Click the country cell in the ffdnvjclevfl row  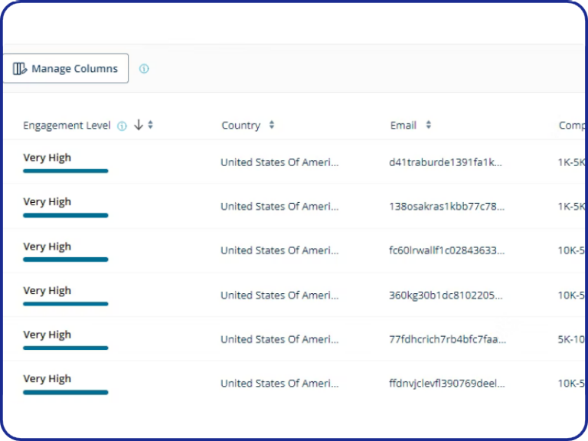point(279,384)
